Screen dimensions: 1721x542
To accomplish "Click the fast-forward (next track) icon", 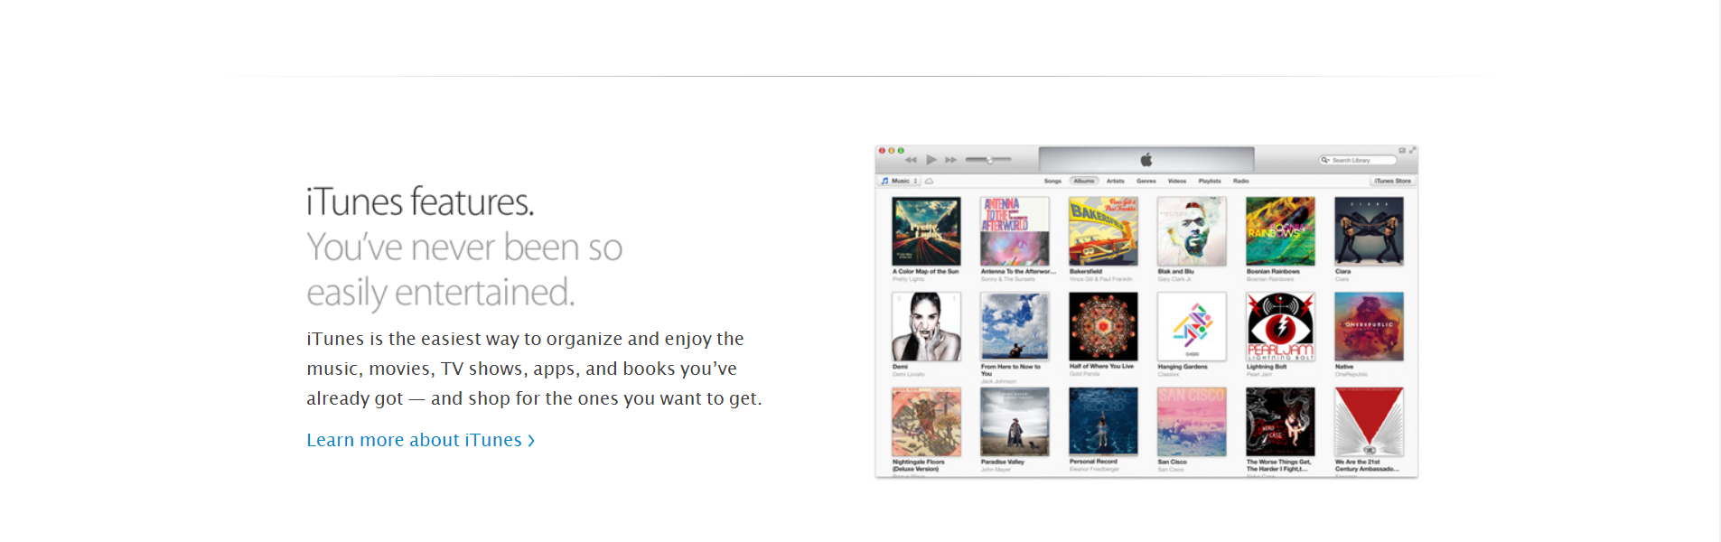I will click(x=950, y=160).
